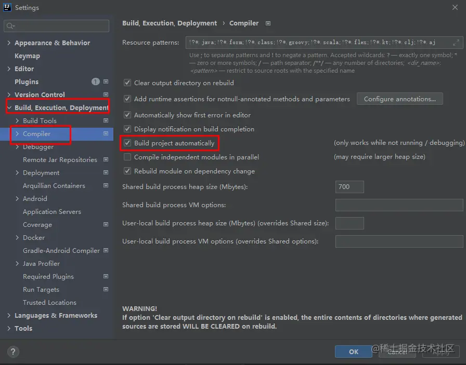Viewport: 466px width, 365px height.
Task: Click Build, Execution, Deployment breadcrumb
Action: [170, 23]
